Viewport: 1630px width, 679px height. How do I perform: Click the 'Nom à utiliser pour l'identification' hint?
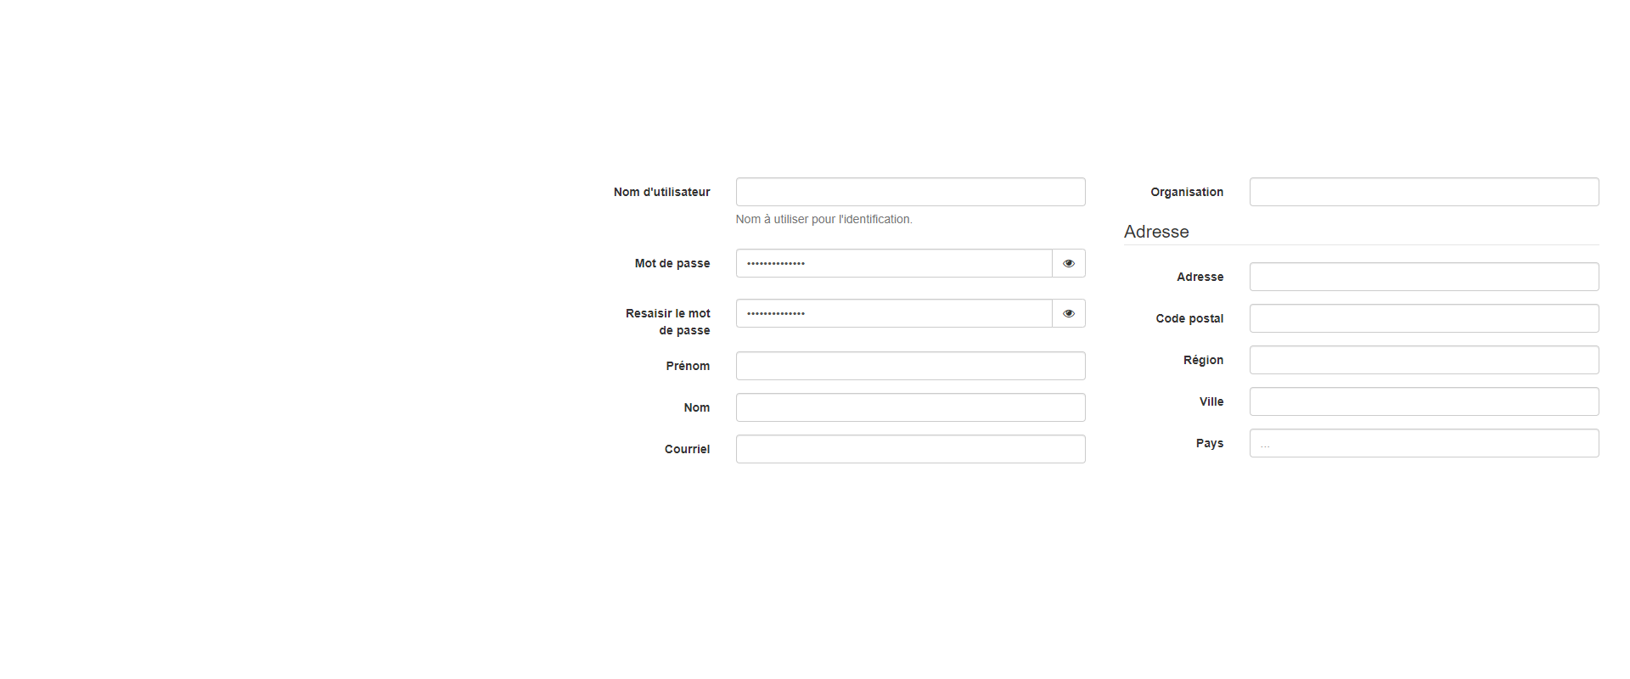tap(823, 219)
